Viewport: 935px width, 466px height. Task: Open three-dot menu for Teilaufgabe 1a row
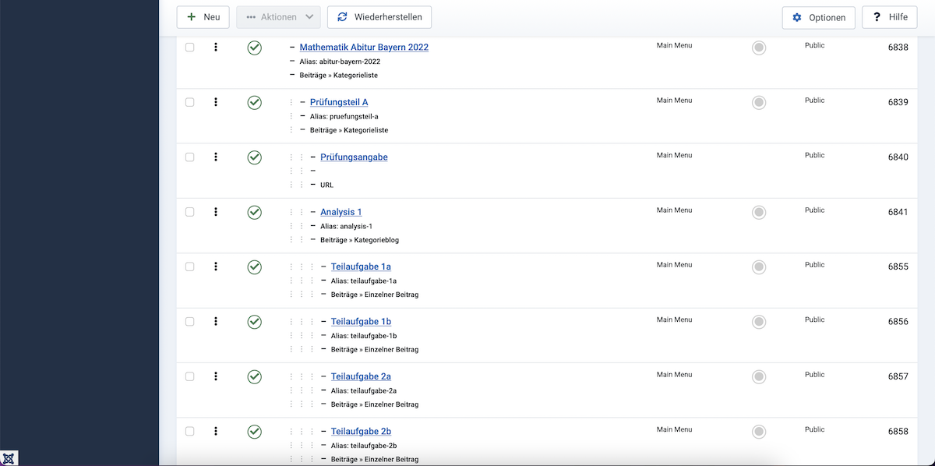(x=216, y=267)
